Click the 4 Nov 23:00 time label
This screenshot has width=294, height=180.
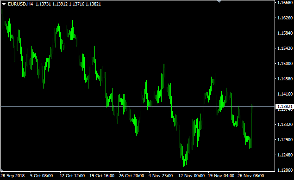tap(161, 176)
